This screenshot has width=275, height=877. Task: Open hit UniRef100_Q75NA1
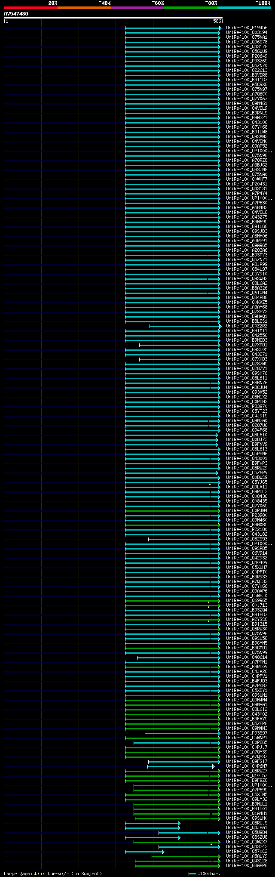point(247,37)
